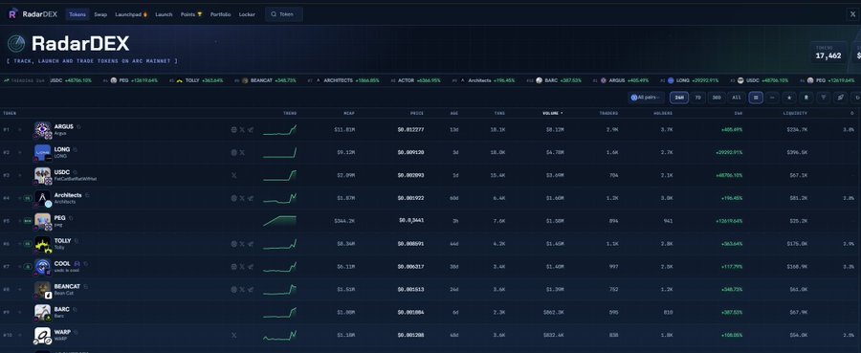Open the Locker page
The width and height of the screenshot is (861, 353).
pyautogui.click(x=247, y=14)
